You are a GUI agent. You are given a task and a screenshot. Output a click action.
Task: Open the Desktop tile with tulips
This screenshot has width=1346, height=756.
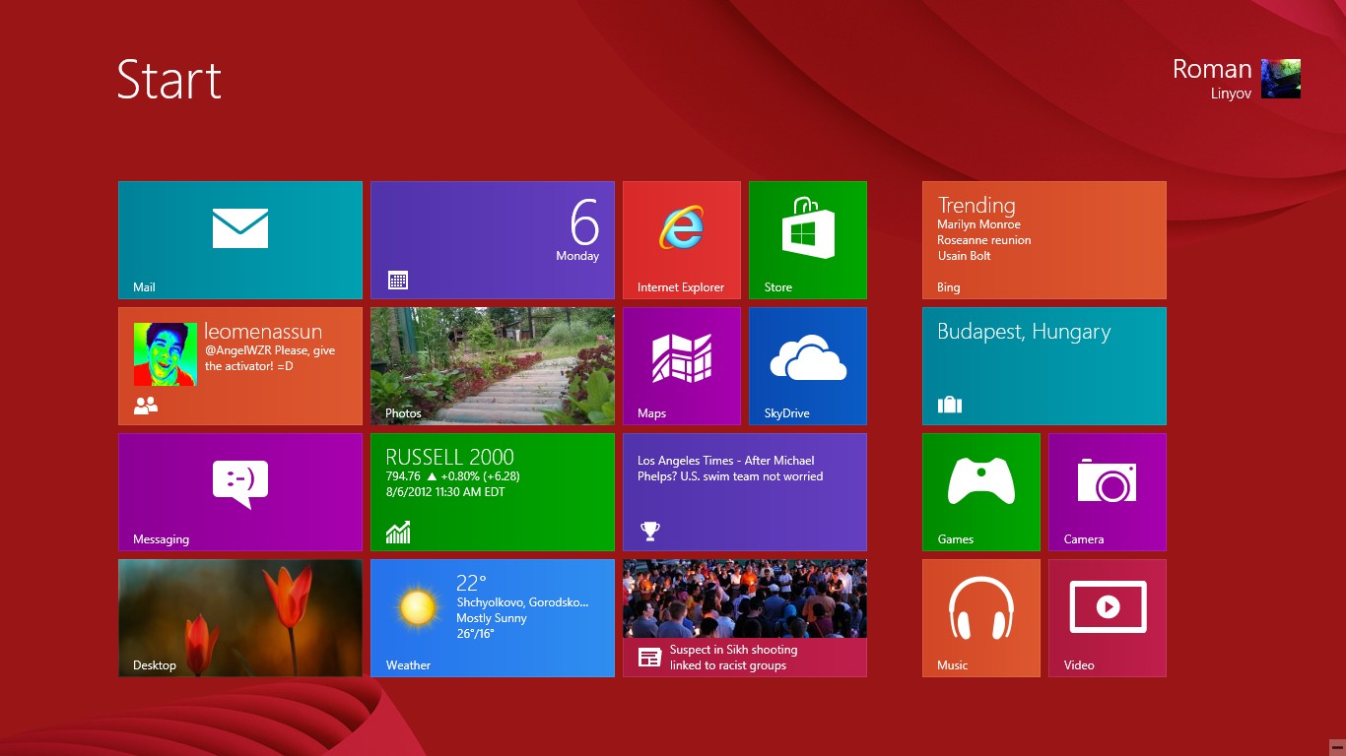[x=240, y=618]
